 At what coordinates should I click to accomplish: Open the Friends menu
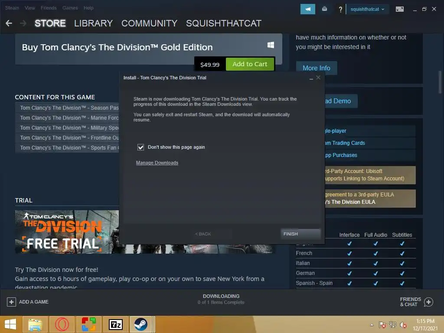(x=49, y=8)
